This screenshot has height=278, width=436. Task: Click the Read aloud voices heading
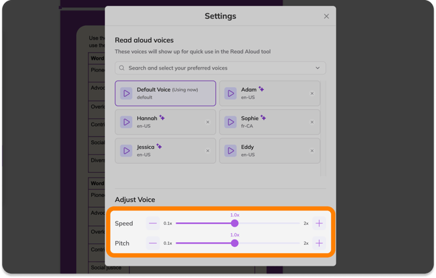pos(144,40)
